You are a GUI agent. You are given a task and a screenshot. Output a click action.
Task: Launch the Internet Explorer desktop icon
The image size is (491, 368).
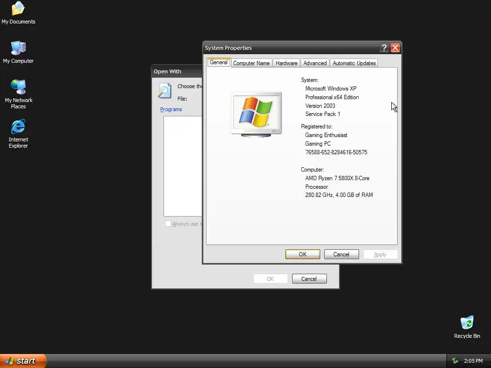[x=18, y=133]
